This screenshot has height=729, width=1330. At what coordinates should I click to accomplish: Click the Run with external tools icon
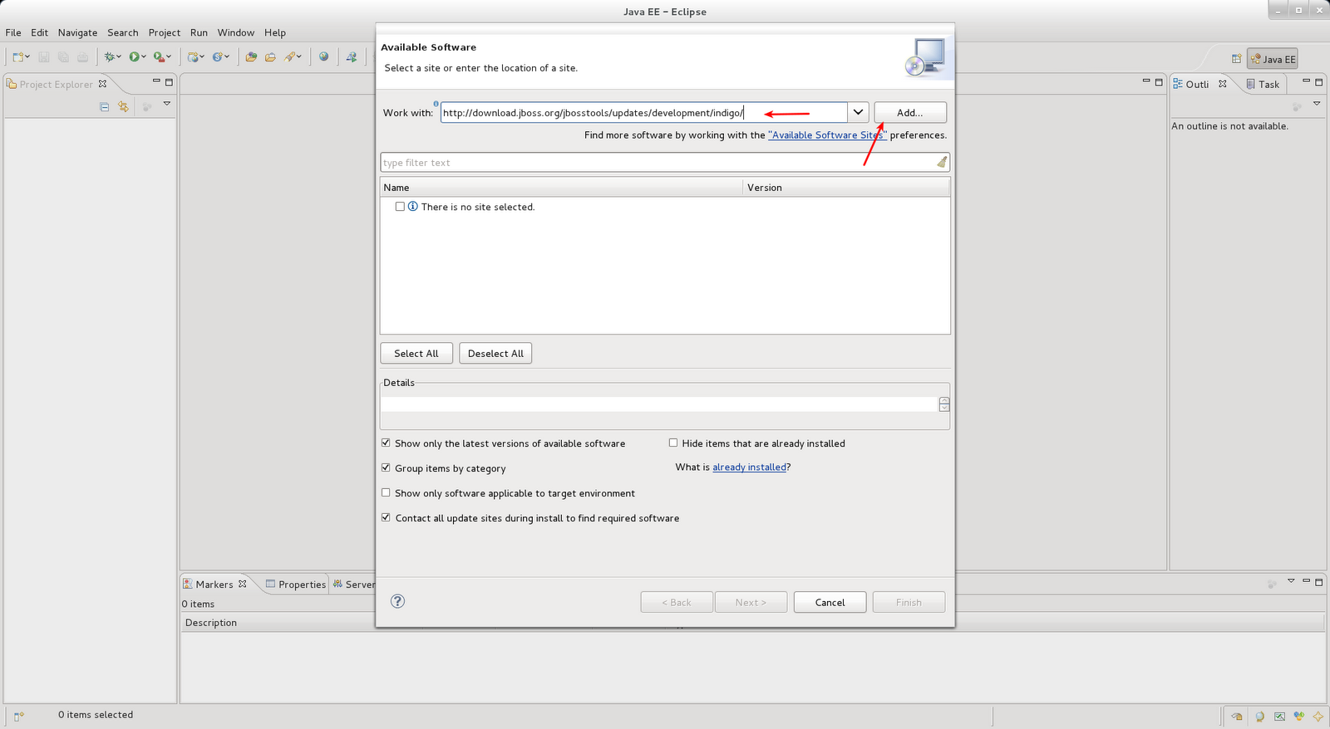[x=158, y=57]
